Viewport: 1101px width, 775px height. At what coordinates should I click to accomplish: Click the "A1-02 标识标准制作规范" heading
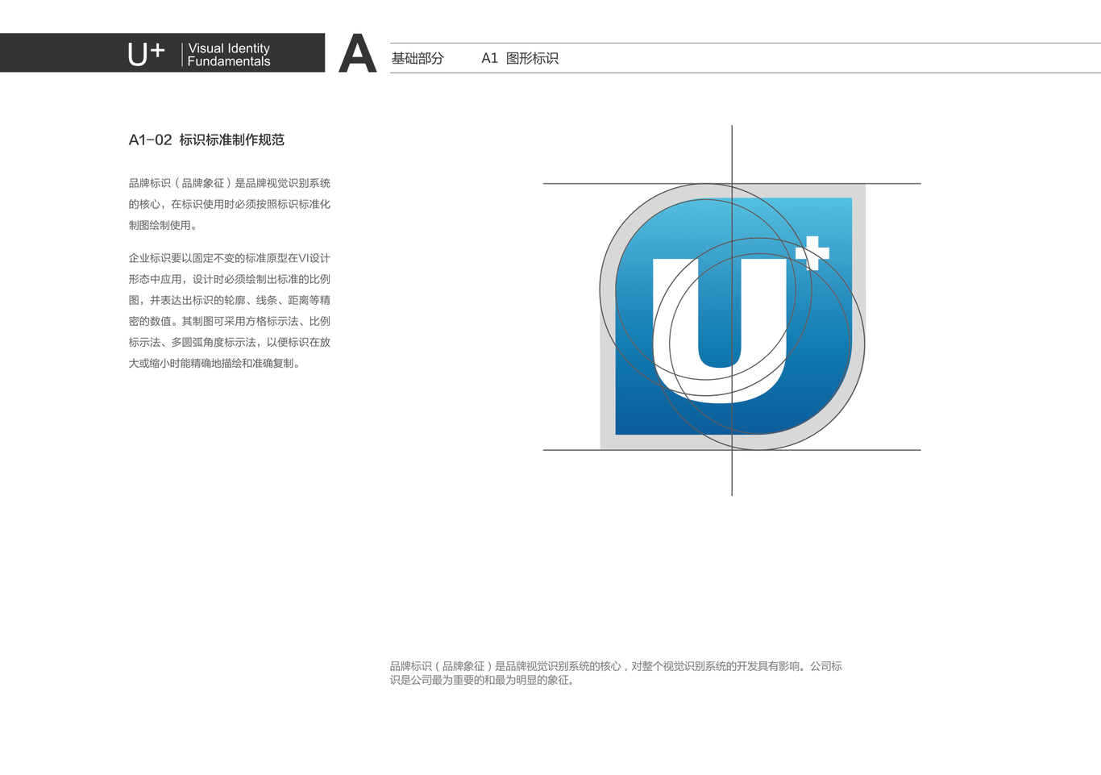pos(206,140)
